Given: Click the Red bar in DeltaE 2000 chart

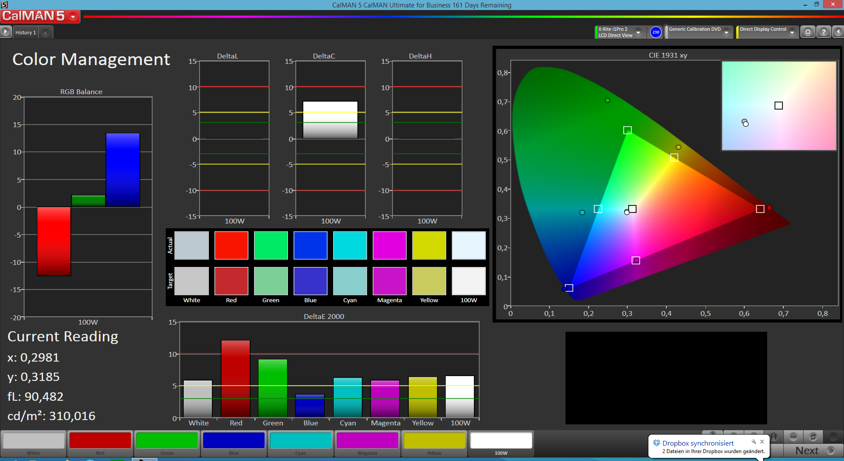Looking at the screenshot, I should [236, 378].
